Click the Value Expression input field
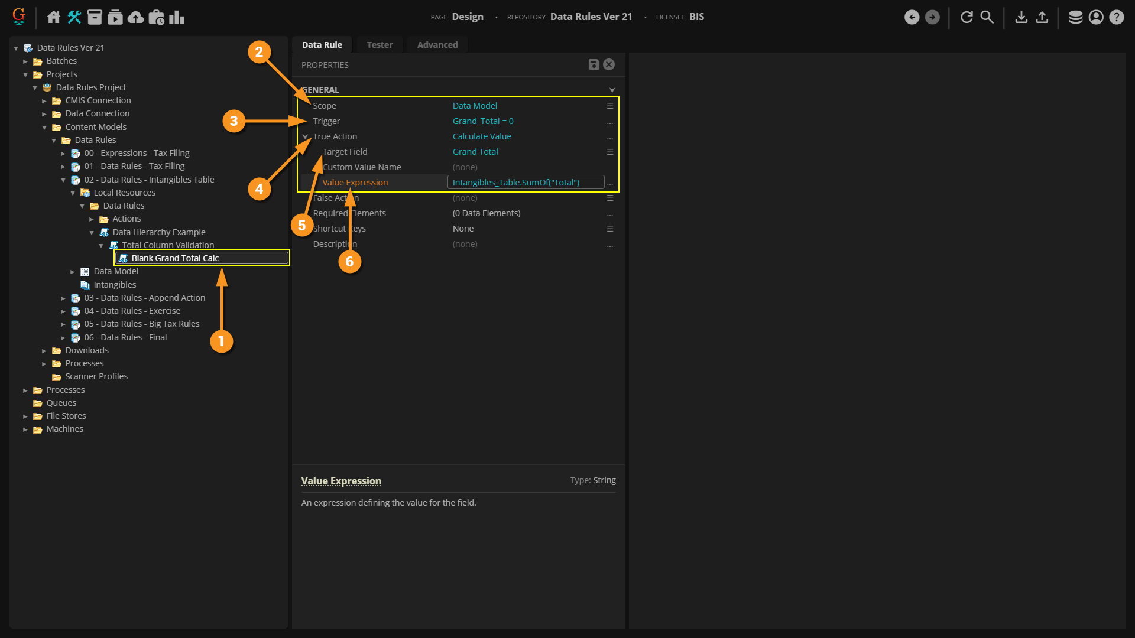Screen dimensions: 1135x638 tap(525, 183)
